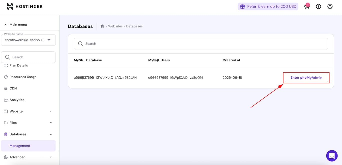Go back to Main menu
The image size is (342, 165).
pos(18,24)
